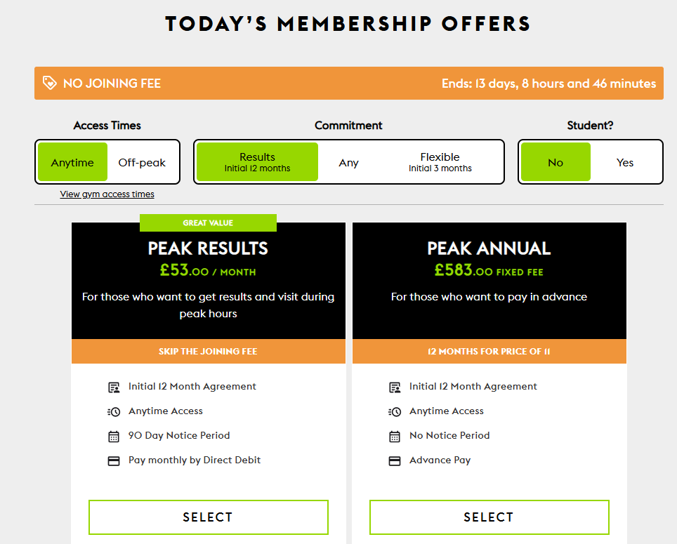Image resolution: width=677 pixels, height=544 pixels.
Task: Click the Skip the Joining Fee ribbon
Action: point(208,351)
